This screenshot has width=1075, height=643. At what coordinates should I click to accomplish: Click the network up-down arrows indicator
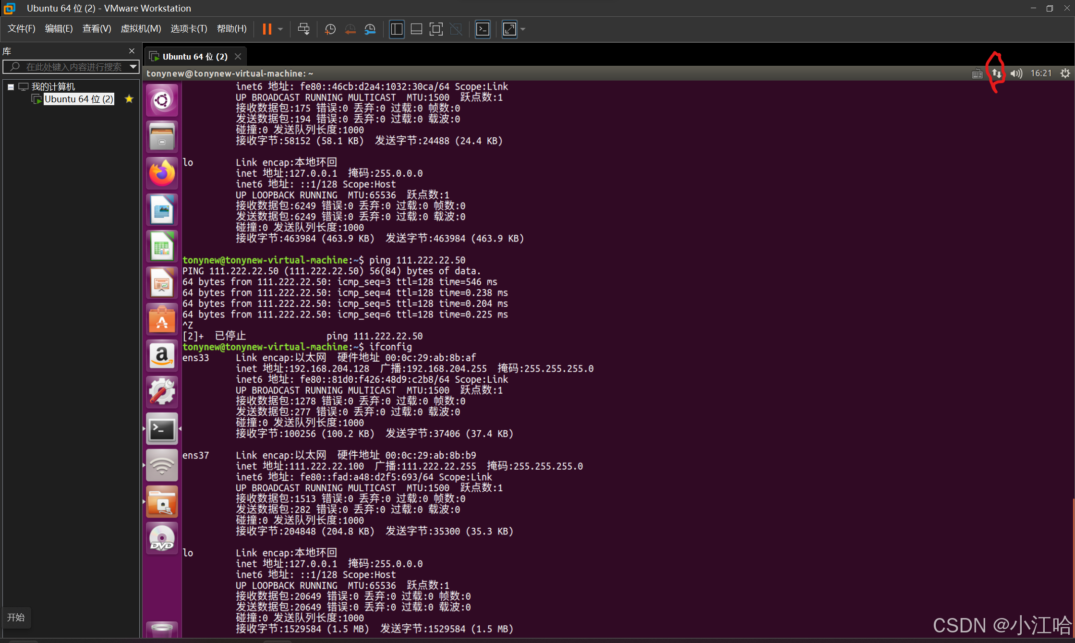point(997,73)
